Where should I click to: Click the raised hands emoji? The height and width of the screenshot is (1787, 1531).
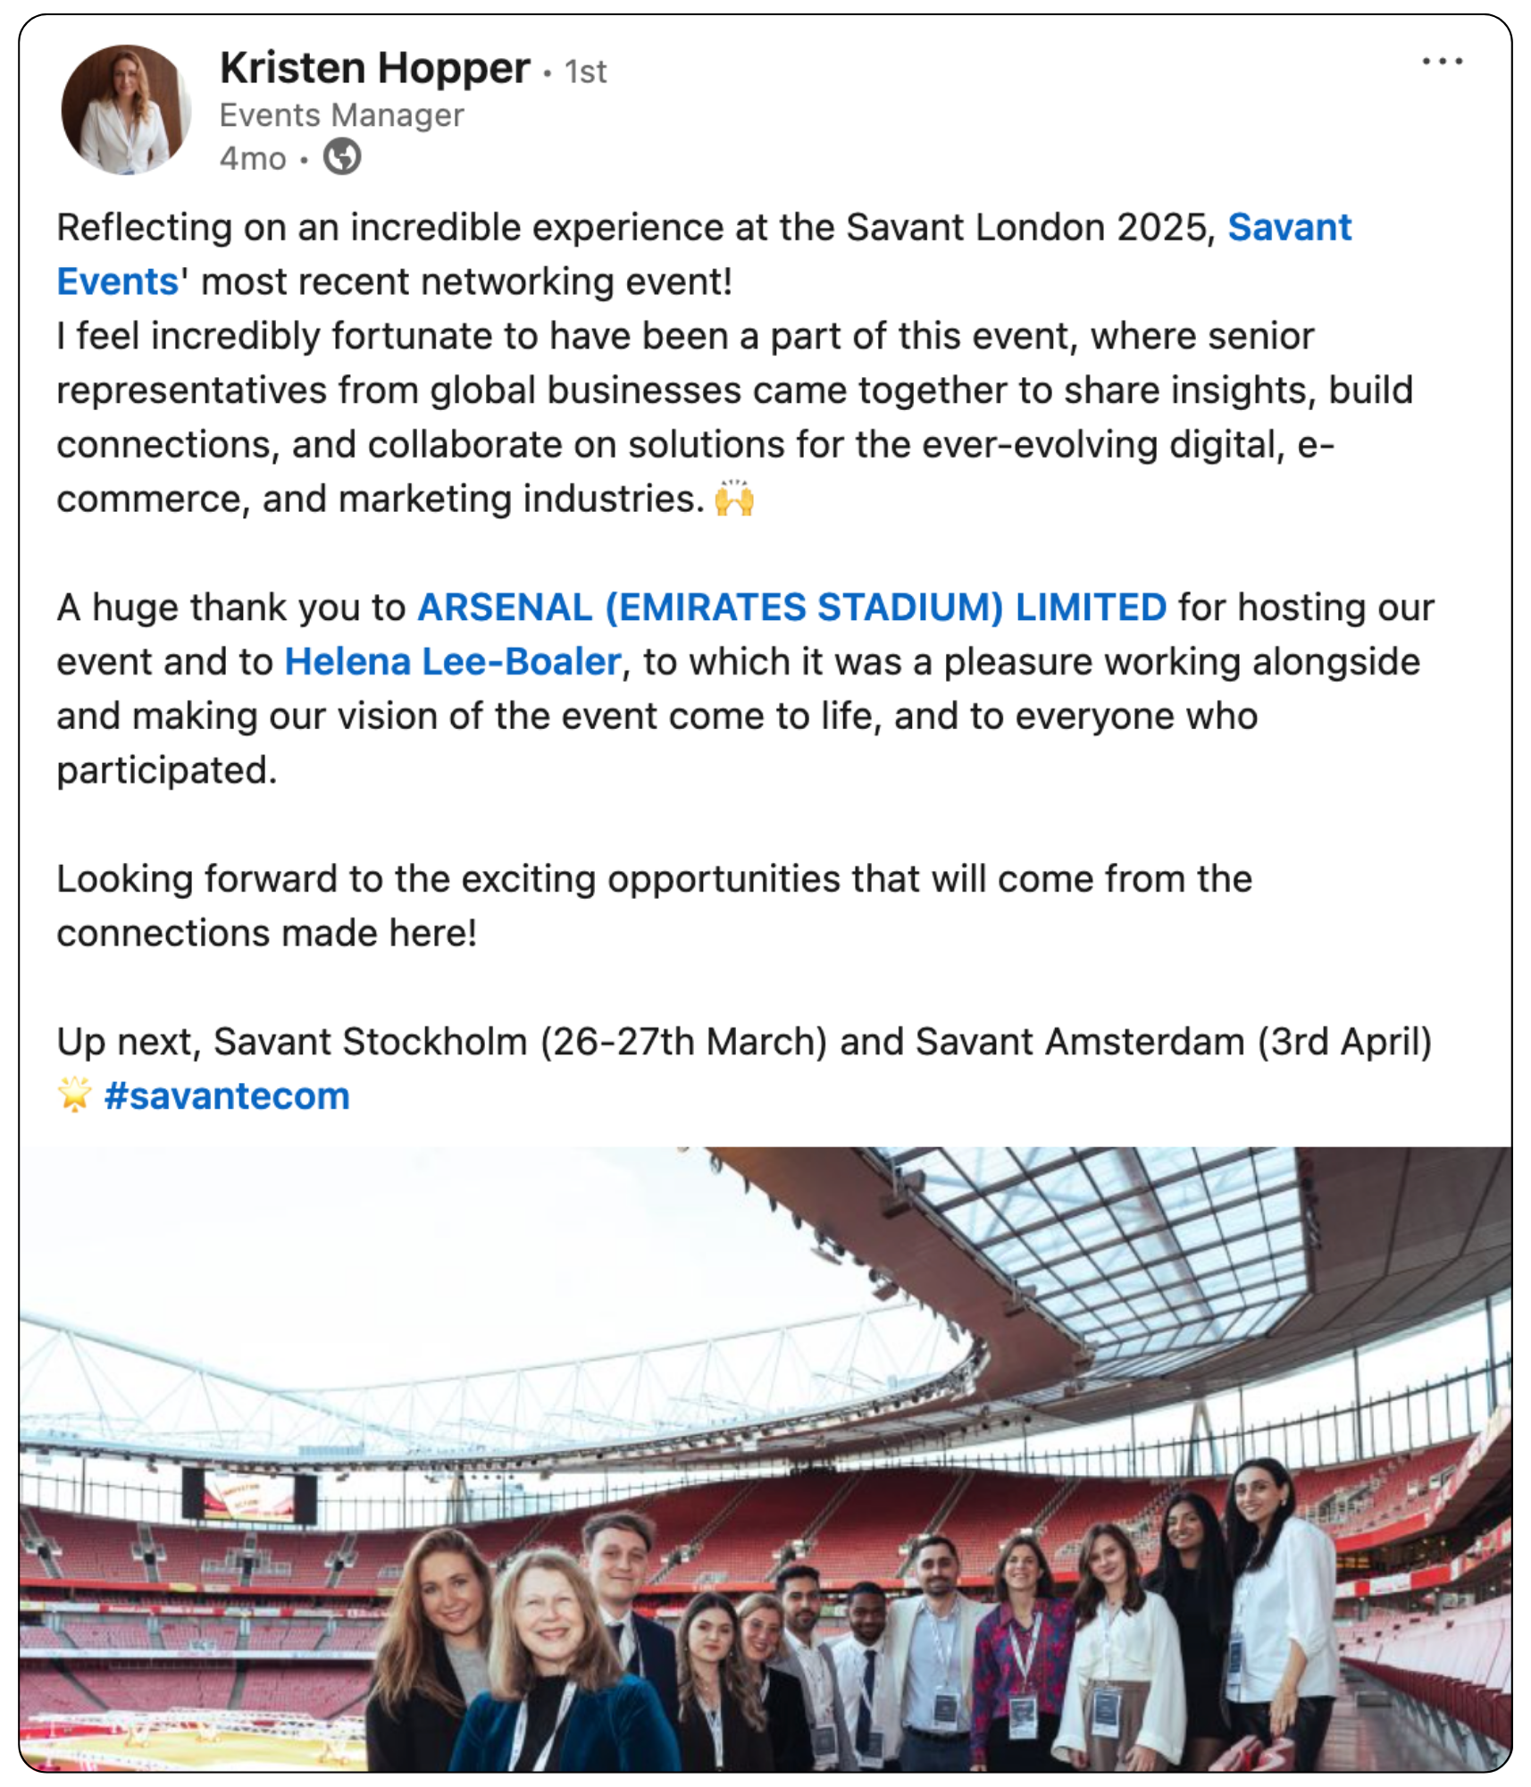point(734,498)
